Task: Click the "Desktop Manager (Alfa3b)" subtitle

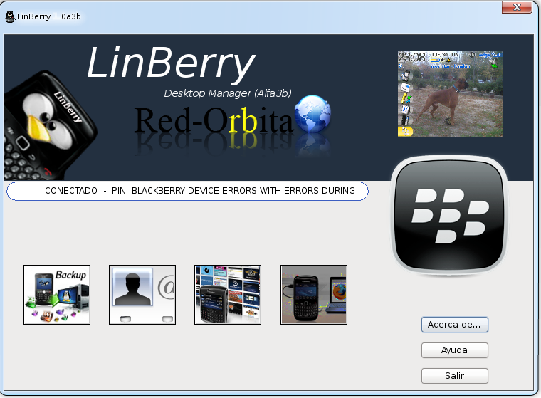Action: 228,93
